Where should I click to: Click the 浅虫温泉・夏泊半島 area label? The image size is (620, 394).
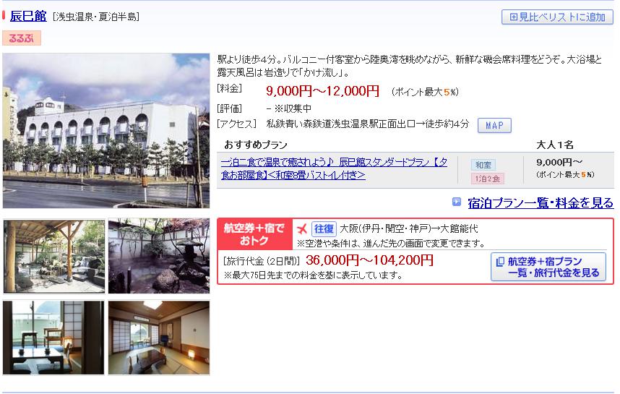click(x=96, y=17)
